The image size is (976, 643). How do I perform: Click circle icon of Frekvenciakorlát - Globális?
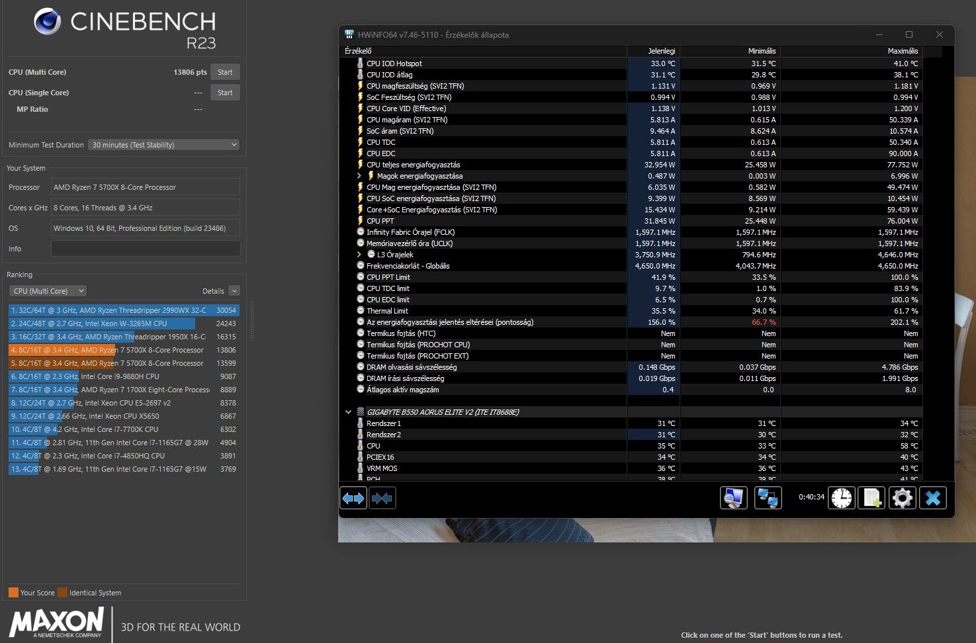361,266
